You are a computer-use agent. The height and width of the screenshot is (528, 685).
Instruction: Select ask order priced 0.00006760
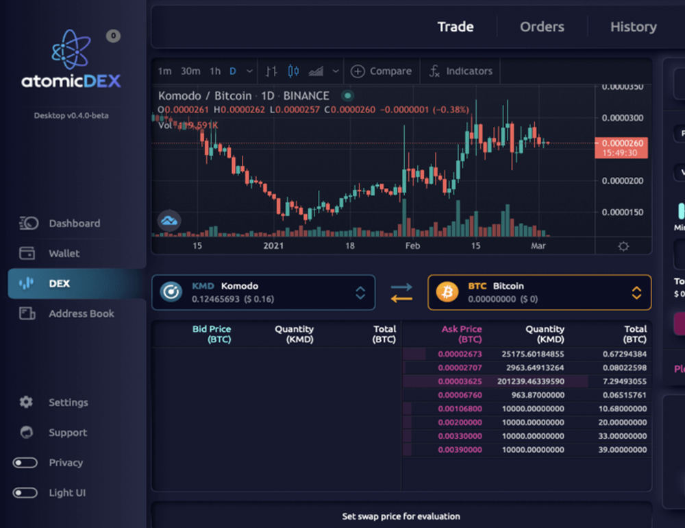click(x=526, y=395)
